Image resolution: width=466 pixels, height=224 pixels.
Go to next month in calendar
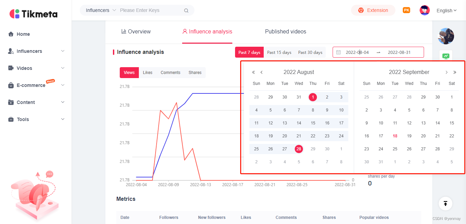(447, 72)
